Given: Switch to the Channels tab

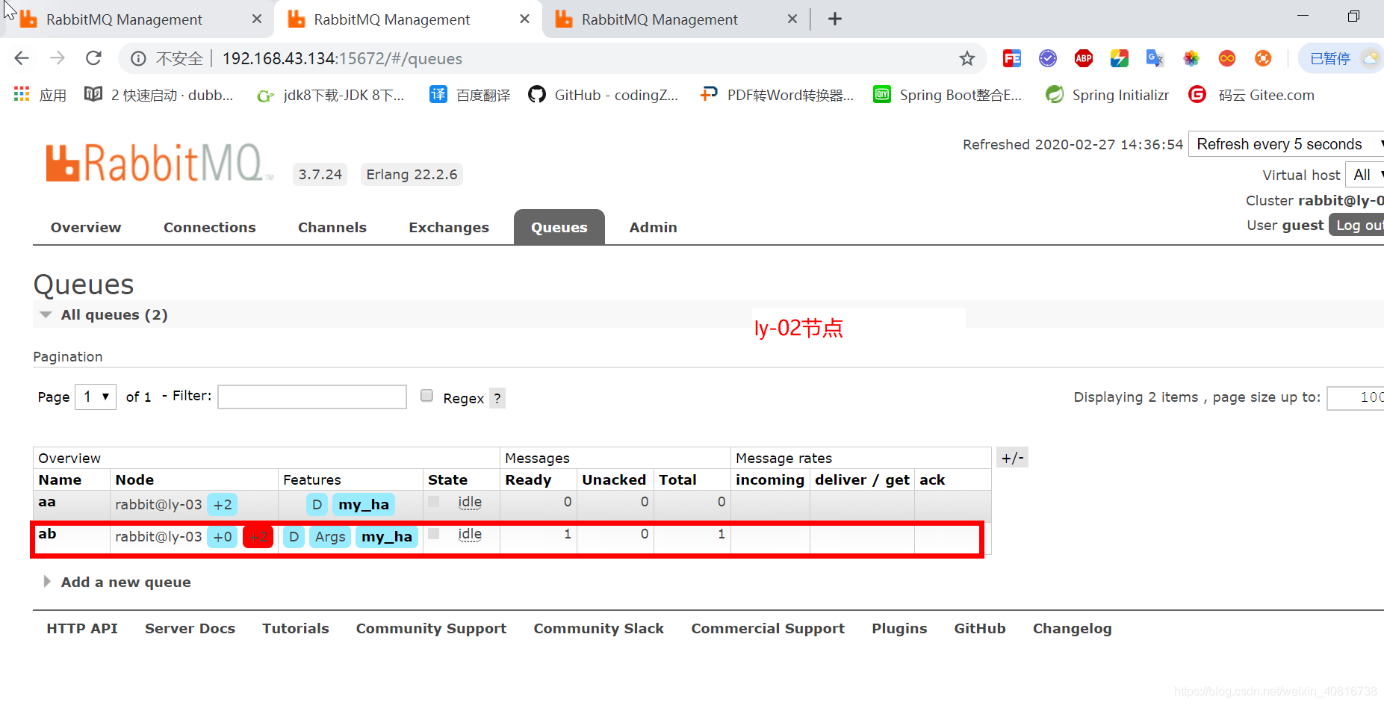Looking at the screenshot, I should [x=332, y=227].
